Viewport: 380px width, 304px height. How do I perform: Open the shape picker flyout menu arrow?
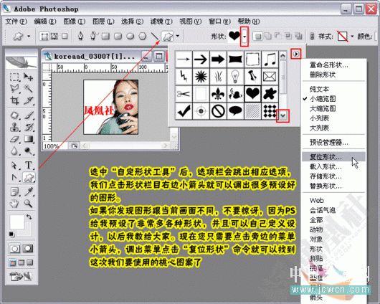click(296, 54)
